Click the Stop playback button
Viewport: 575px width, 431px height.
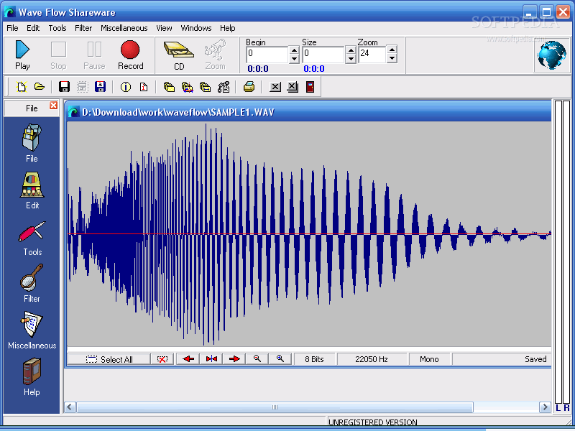pyautogui.click(x=58, y=55)
